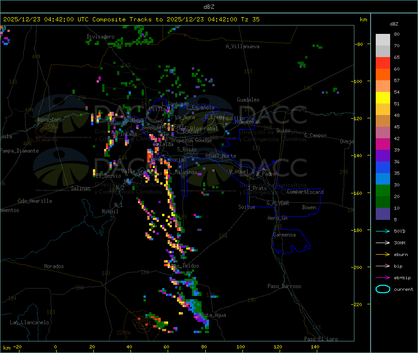Click the 50YD cyan arrow legend icon
Screen dimensions: 418x353
(x=383, y=231)
